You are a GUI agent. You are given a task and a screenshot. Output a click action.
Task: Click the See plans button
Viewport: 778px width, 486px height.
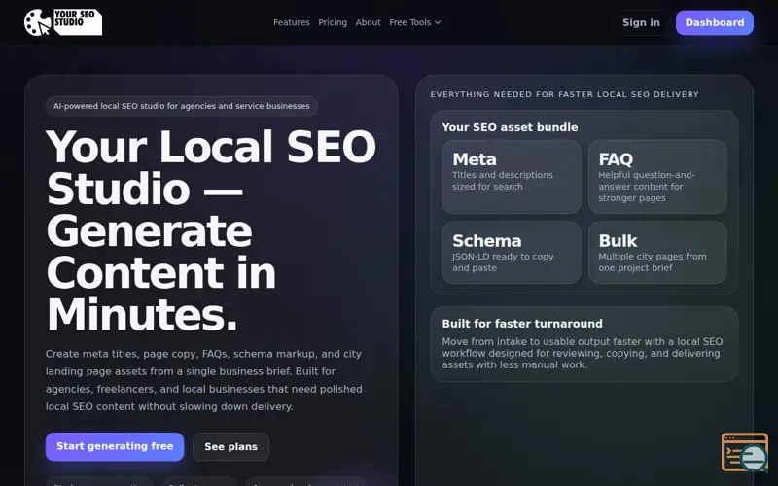(230, 447)
